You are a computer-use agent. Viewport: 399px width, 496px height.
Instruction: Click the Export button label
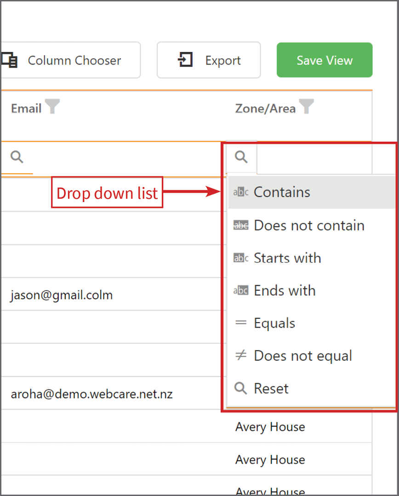pos(223,60)
